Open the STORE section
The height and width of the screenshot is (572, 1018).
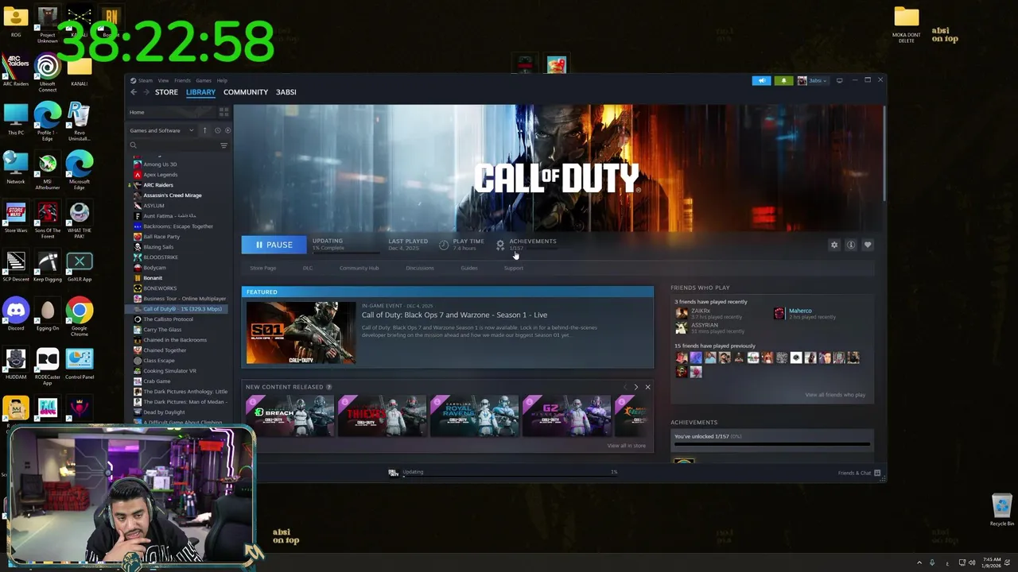tap(166, 92)
